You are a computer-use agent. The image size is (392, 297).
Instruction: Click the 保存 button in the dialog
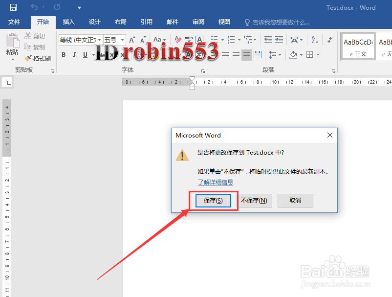point(213,200)
